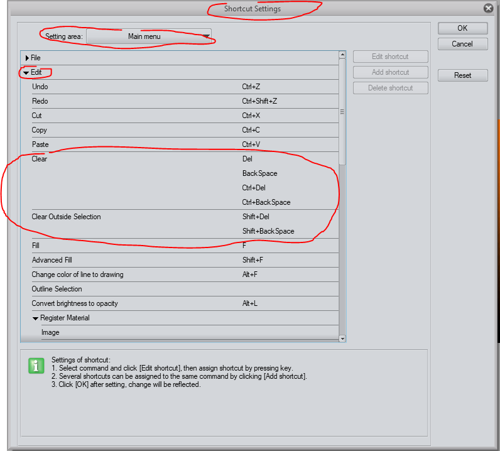Collapse the Register Material subcategory

point(36,318)
